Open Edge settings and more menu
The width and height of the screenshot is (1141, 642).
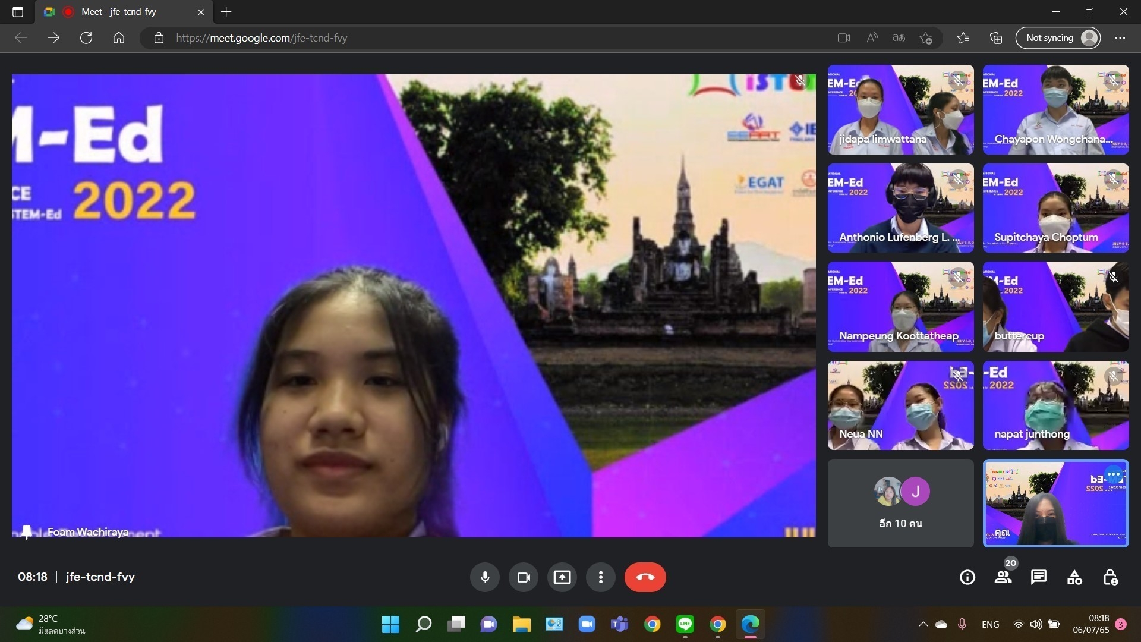coord(1120,38)
